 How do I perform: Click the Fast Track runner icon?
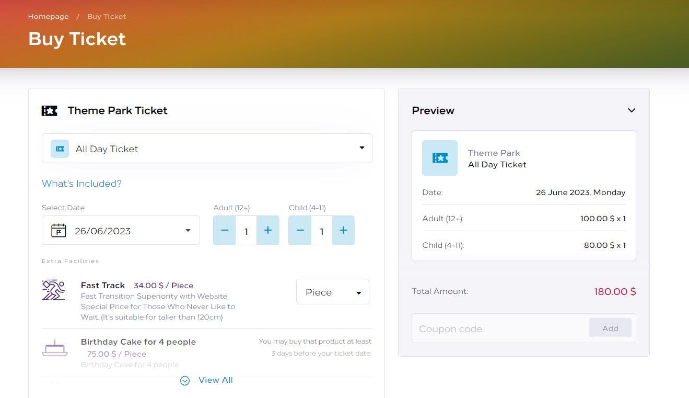53,290
